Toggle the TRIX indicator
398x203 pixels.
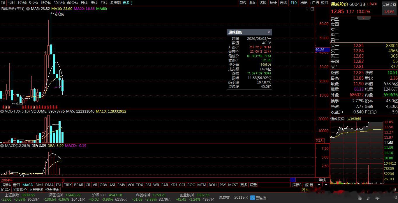[x=68, y=185]
